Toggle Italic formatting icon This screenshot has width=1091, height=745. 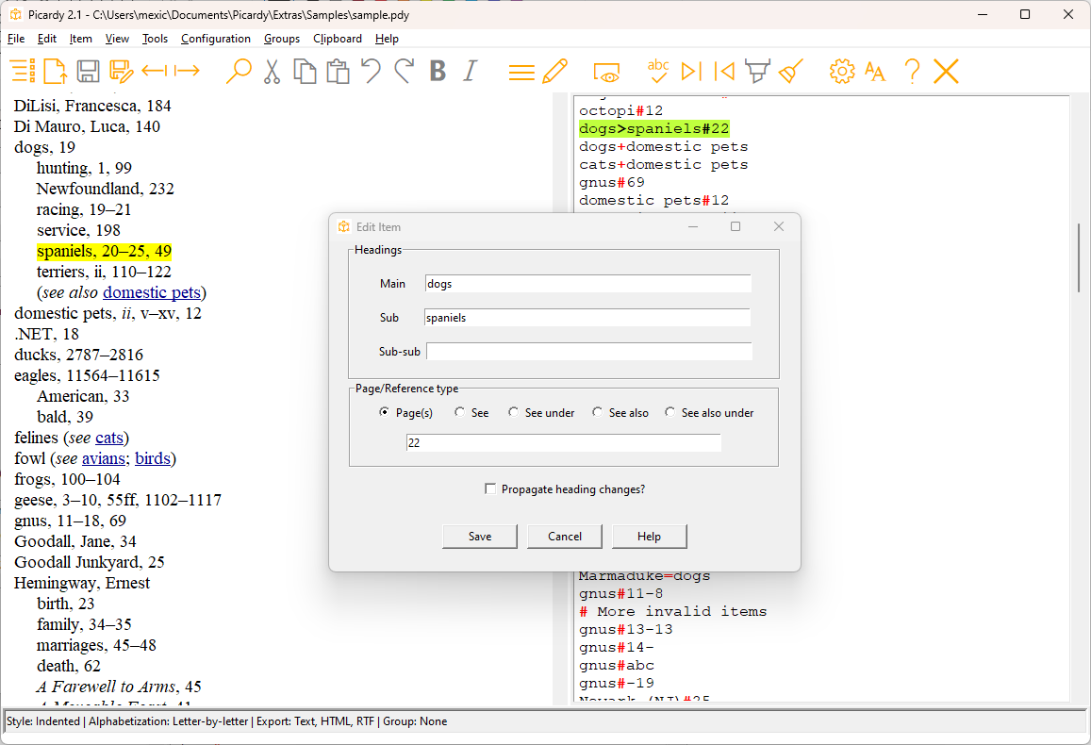[471, 71]
